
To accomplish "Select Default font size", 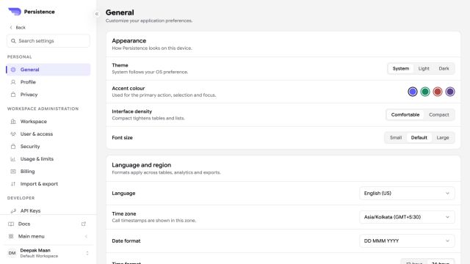I will click(419, 138).
